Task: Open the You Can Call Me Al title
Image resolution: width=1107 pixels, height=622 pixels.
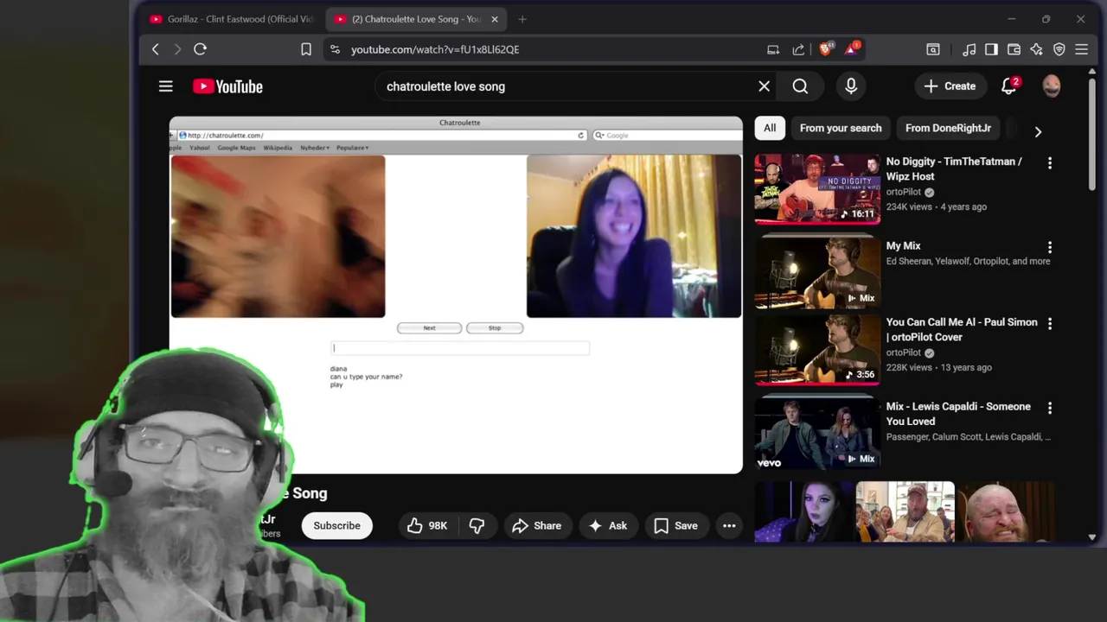Action: click(962, 329)
